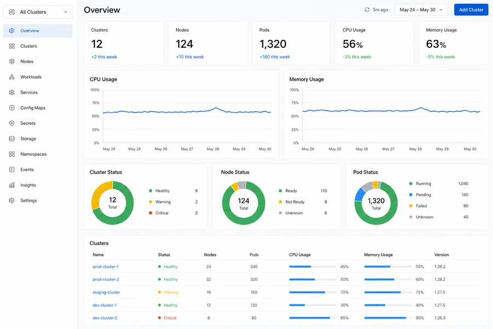The height and width of the screenshot is (329, 493).
Task: Click the refresh icon beside 5m ago
Action: (367, 10)
